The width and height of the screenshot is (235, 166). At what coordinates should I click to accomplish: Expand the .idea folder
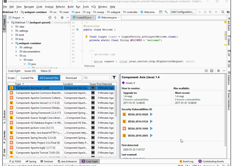click(x=12, y=27)
